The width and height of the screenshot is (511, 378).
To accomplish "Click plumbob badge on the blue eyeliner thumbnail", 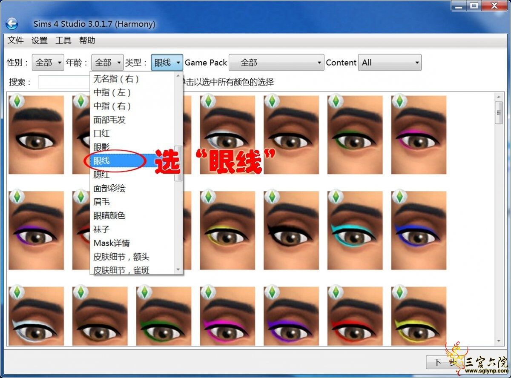I will tap(399, 197).
